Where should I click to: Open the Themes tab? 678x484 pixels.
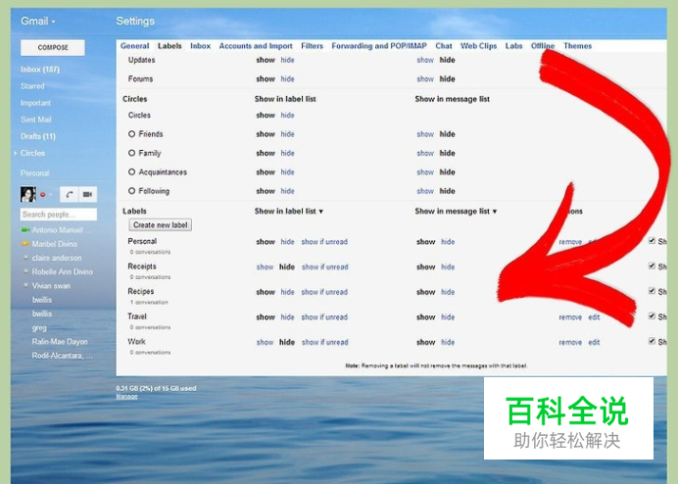577,46
